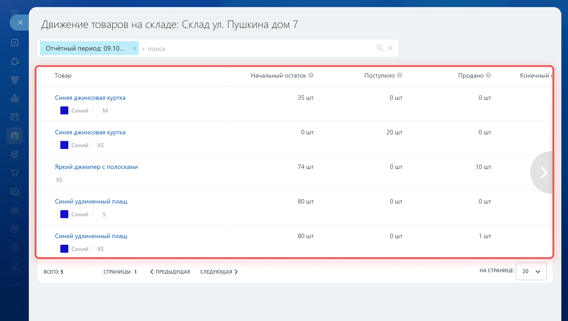Expand sidebar with the bottom chevron
Screen dimensions: 568x321
pyautogui.click(x=14, y=285)
